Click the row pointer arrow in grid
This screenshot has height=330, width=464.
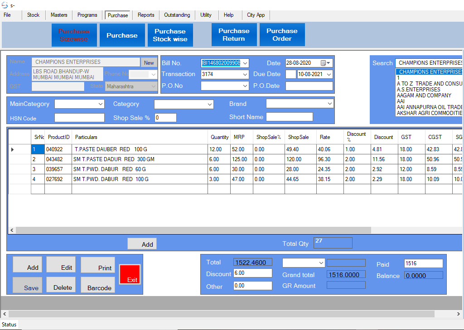12,149
